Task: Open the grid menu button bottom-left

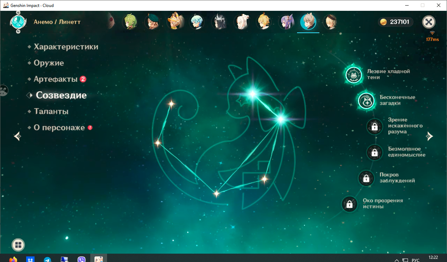Action: [18, 245]
